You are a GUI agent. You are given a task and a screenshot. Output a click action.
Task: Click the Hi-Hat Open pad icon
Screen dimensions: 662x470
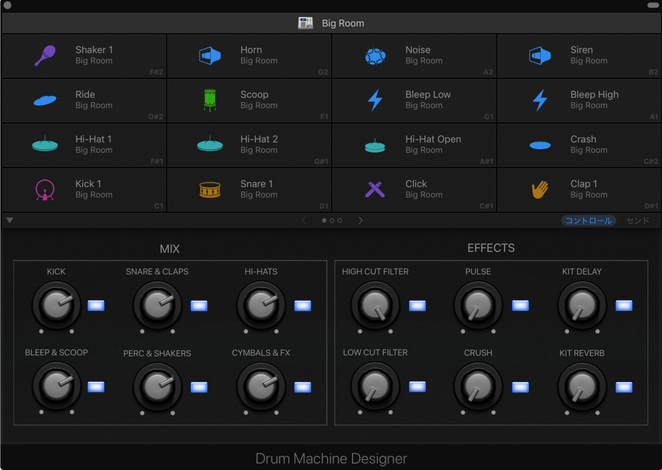coord(375,145)
